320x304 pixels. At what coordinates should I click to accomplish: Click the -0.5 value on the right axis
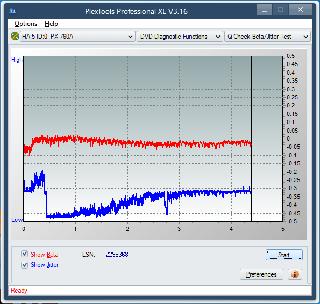coord(292,221)
